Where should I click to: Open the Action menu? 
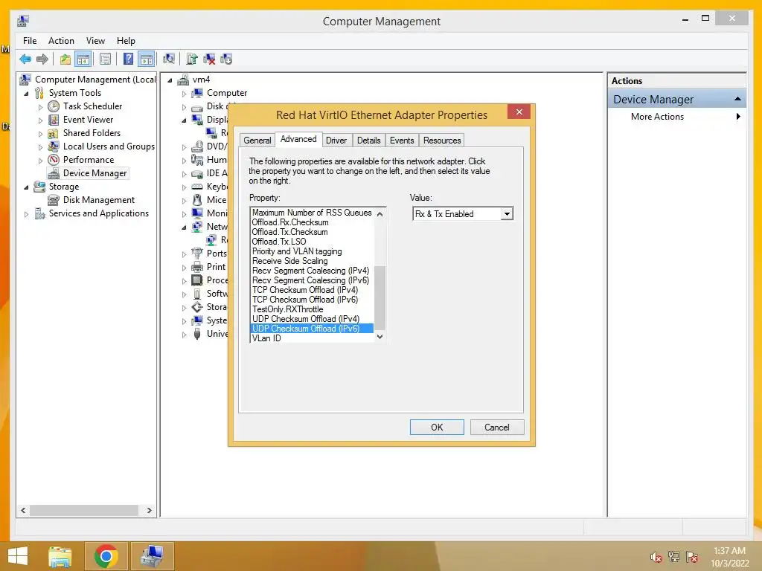click(61, 41)
